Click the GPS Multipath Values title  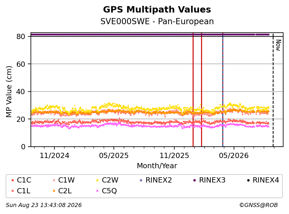pyautogui.click(x=157, y=10)
